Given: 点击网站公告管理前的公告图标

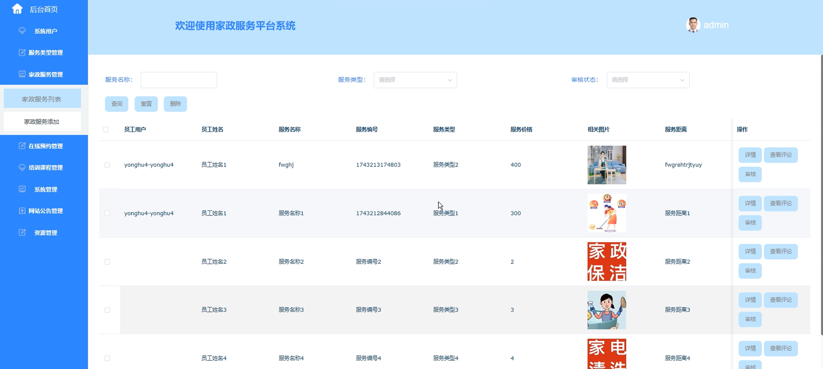Looking at the screenshot, I should [x=22, y=211].
